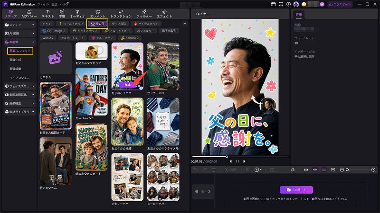Select the 画像編集 sidebar item

(15, 69)
